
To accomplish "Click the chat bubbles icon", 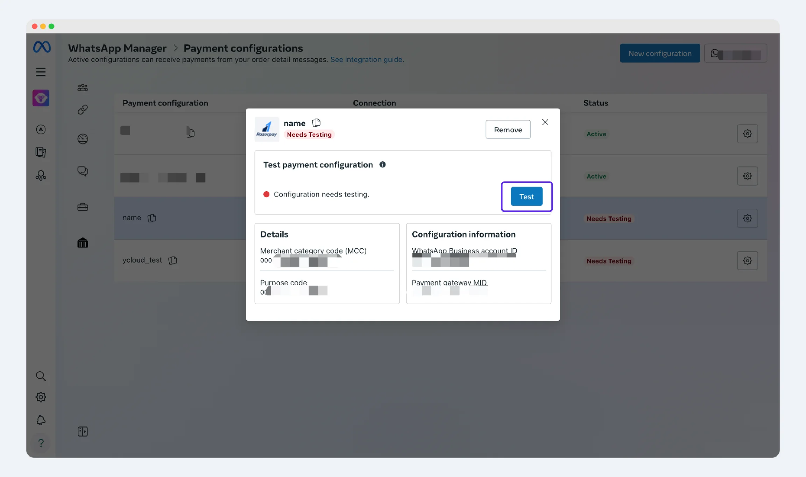I will tap(83, 171).
